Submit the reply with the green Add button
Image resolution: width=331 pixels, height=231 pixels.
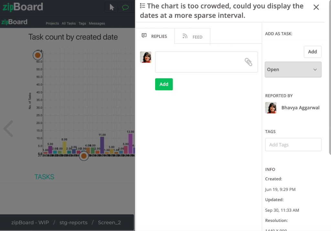tap(164, 84)
